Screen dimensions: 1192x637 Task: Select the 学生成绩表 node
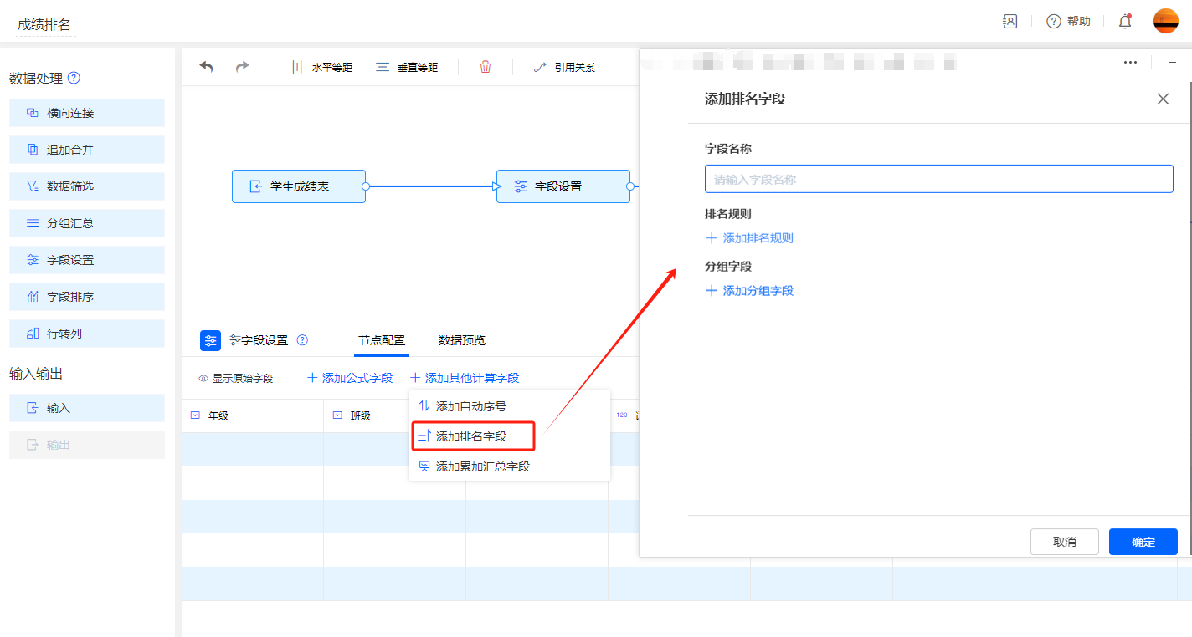coord(299,186)
